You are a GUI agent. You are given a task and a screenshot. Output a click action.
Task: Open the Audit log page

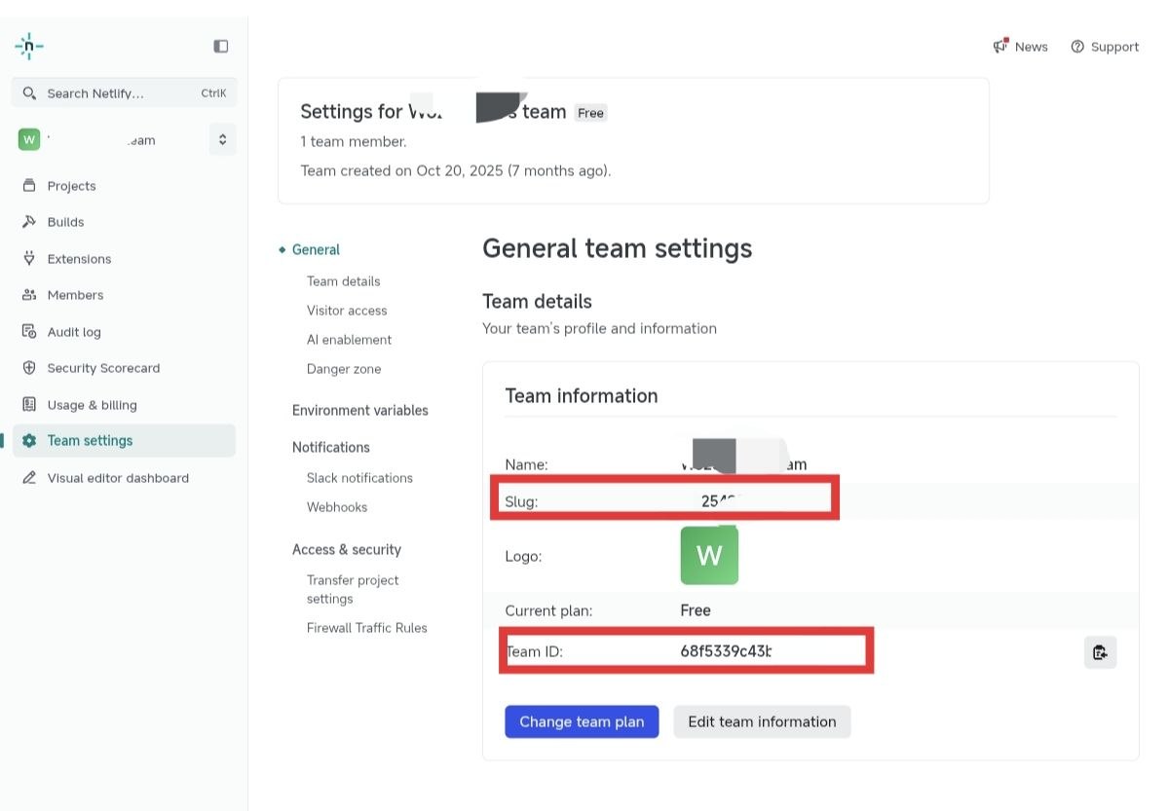[74, 332]
